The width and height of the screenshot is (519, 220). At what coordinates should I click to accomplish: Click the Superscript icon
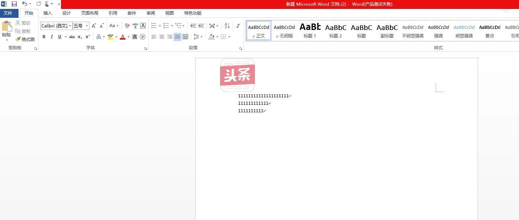[x=88, y=37]
